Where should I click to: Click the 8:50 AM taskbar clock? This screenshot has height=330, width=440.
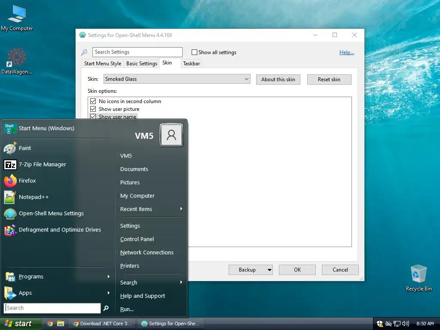tap(425, 324)
